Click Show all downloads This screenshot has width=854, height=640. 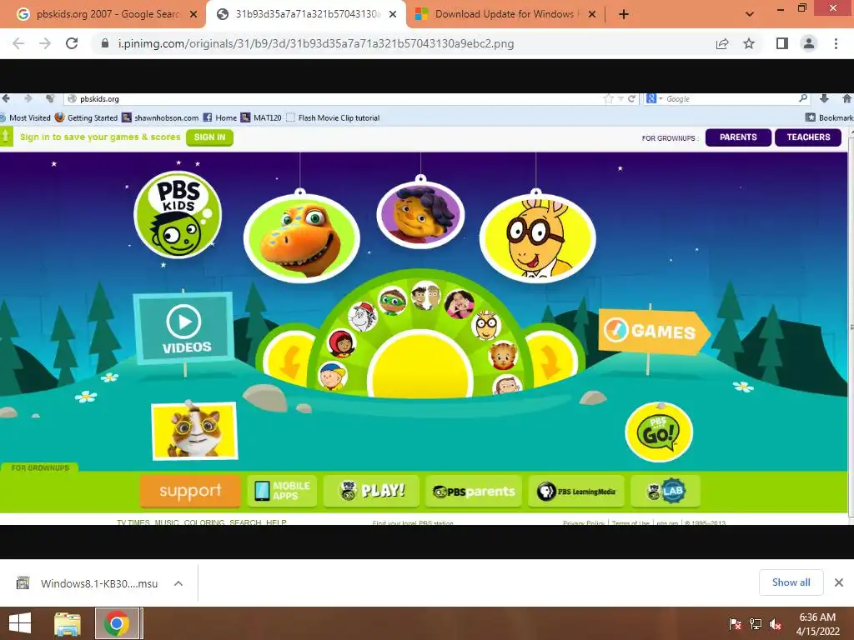[791, 582]
